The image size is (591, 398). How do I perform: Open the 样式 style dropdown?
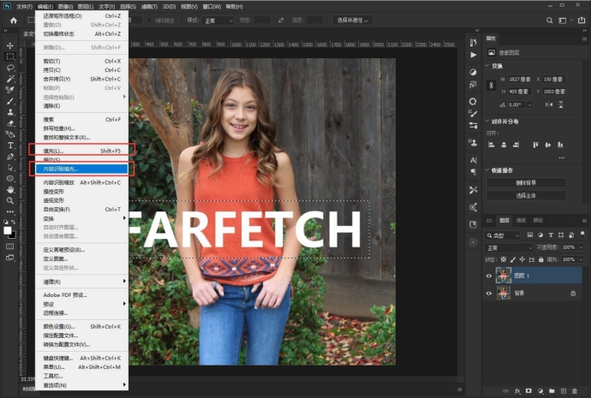click(x=218, y=21)
